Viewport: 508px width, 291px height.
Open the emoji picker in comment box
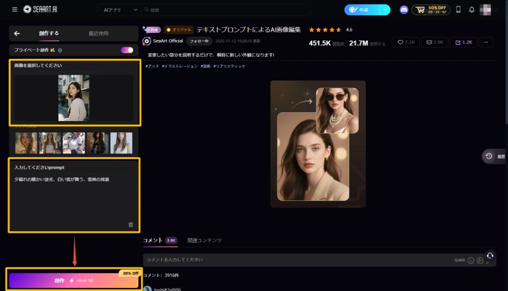(x=471, y=261)
